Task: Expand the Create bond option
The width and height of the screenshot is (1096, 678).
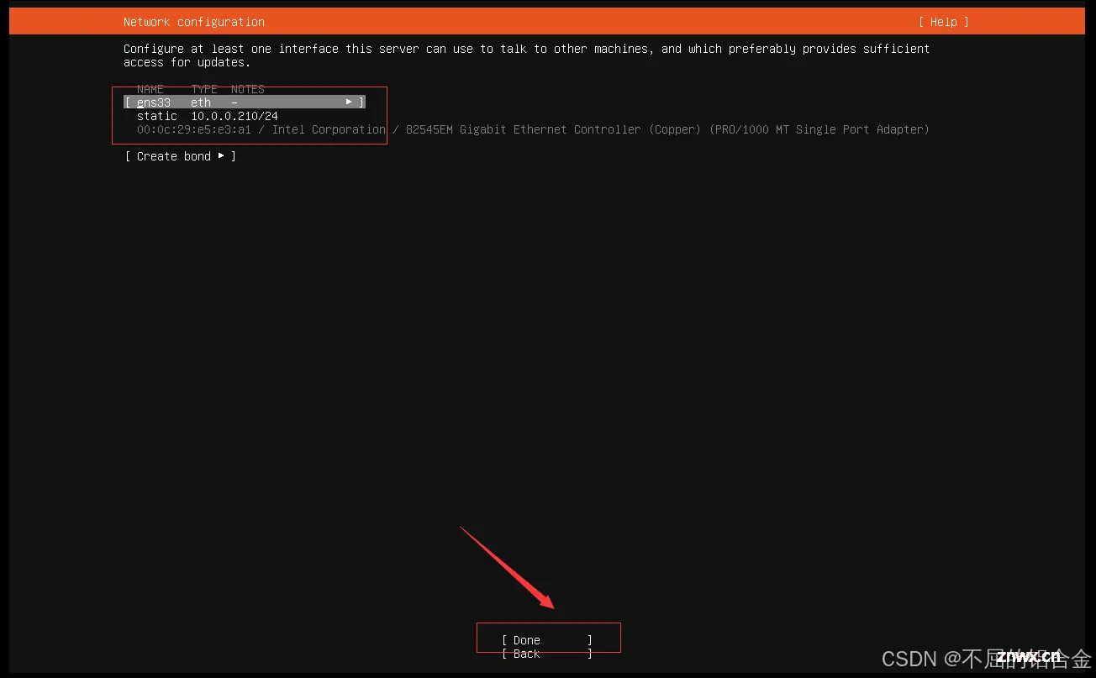Action: coord(180,156)
